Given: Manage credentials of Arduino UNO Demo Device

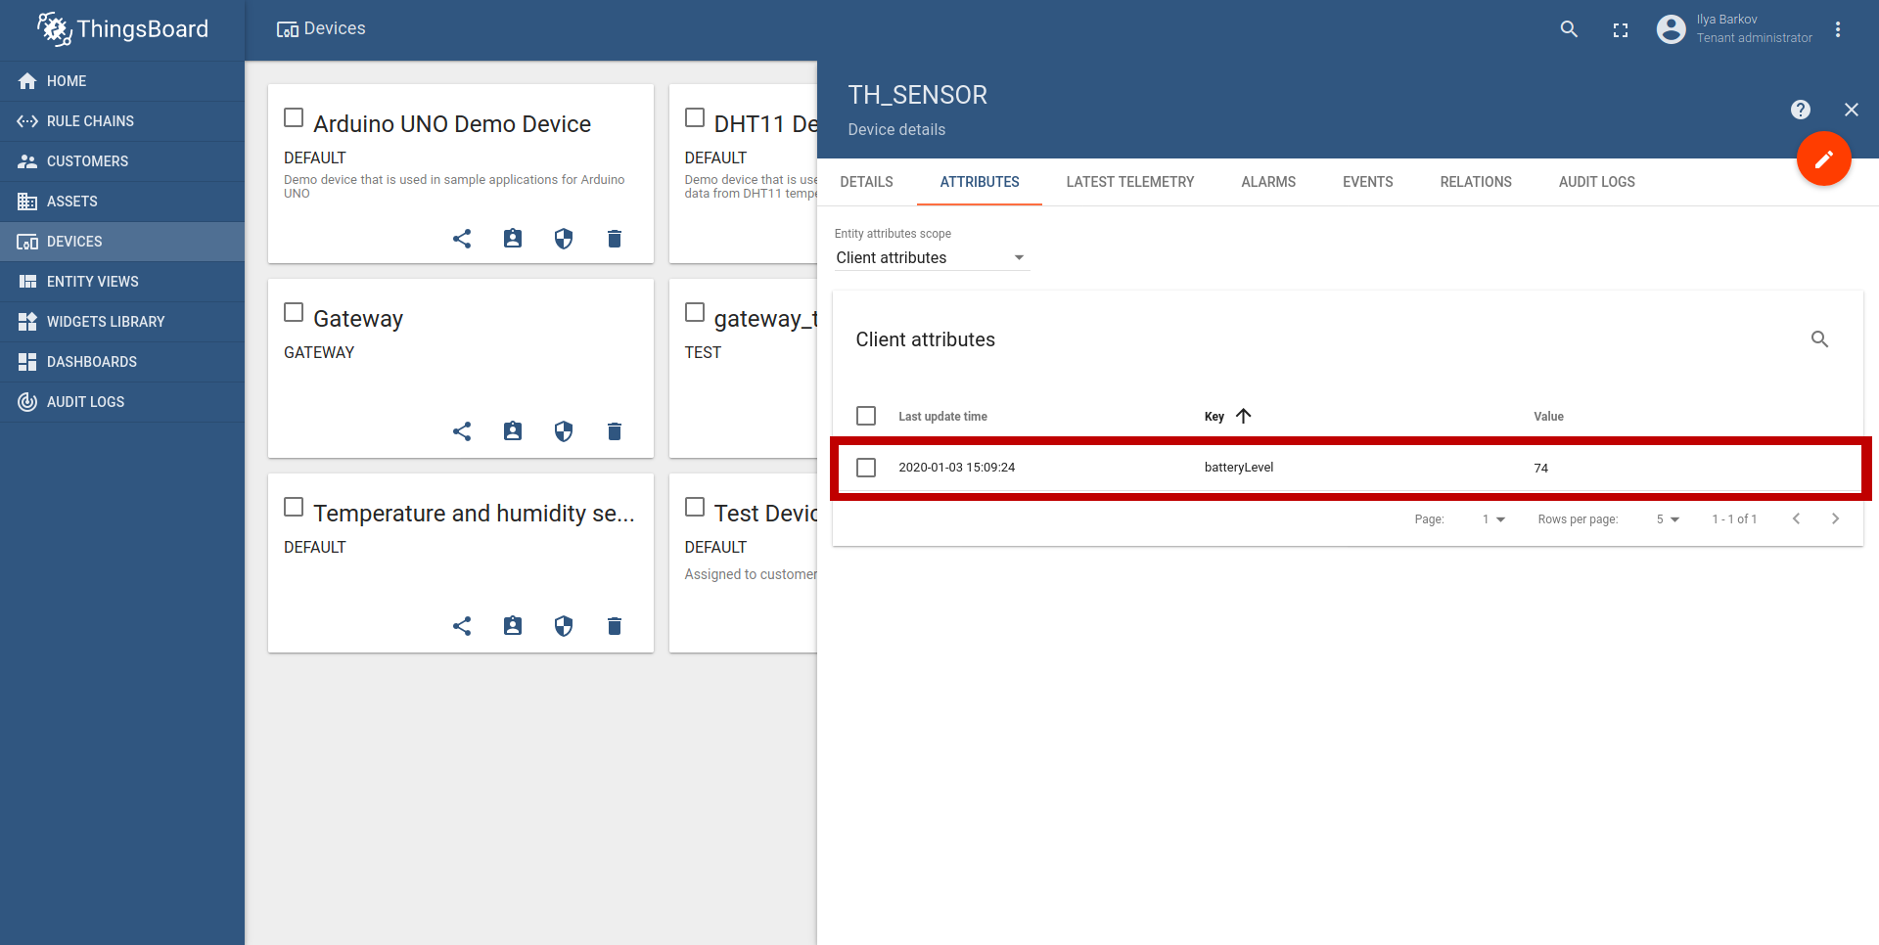Looking at the screenshot, I should point(564,239).
